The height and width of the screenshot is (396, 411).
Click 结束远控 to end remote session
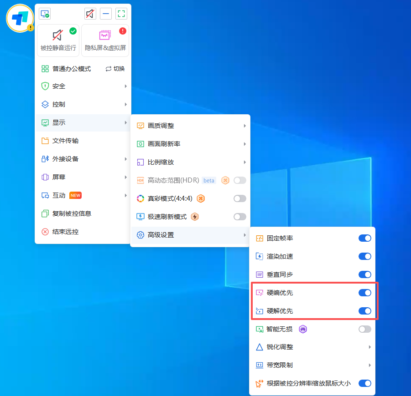click(83, 232)
